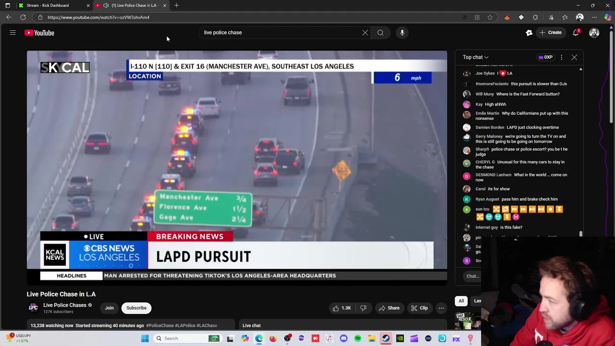
Task: Mute the tab using the speaker icon
Action: click(106, 5)
